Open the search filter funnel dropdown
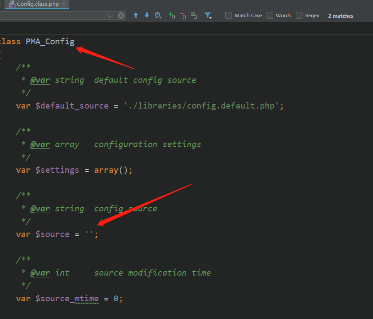The image size is (373, 319). point(208,16)
